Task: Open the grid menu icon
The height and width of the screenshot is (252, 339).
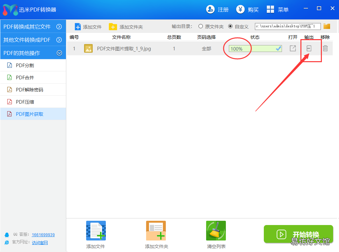Action: (270, 9)
